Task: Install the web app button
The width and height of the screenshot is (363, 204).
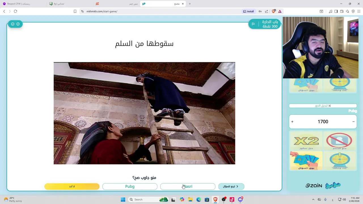Action: [248, 11]
